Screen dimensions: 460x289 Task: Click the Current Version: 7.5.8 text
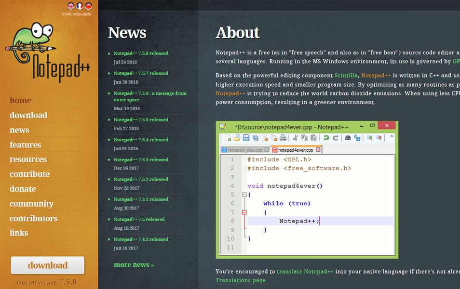[47, 282]
